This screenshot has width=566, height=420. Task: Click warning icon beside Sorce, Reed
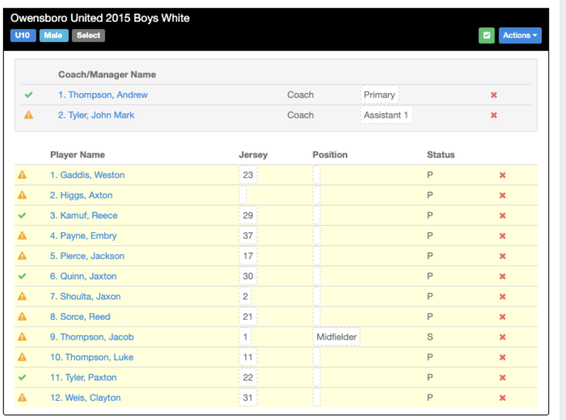pyautogui.click(x=22, y=317)
